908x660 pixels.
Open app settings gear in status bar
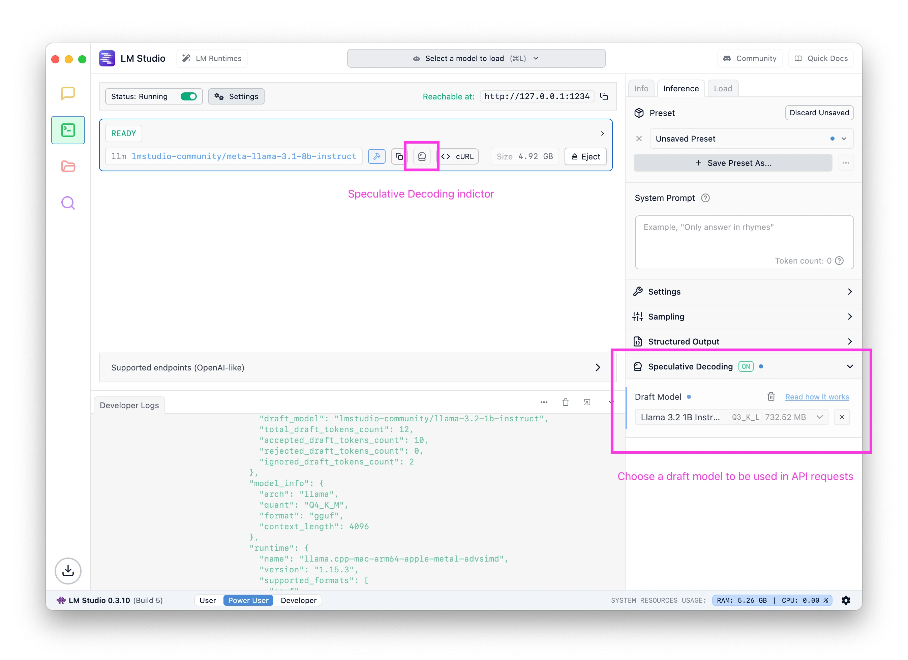[x=846, y=600]
